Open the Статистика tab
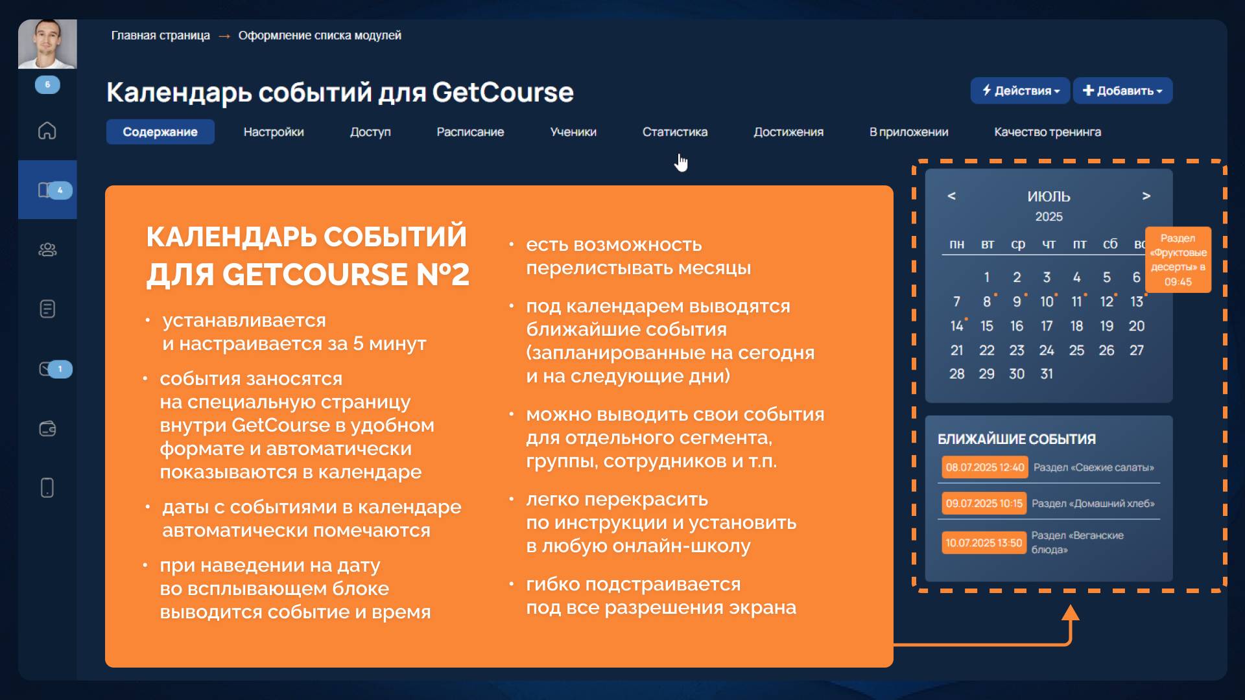Viewport: 1245px width, 700px height. click(674, 132)
